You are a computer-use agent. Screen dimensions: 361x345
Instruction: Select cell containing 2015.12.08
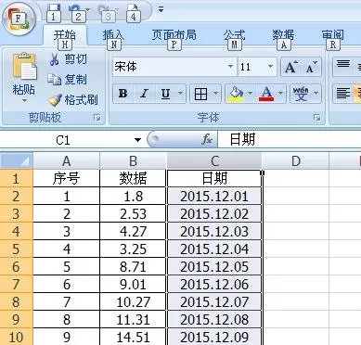click(214, 319)
